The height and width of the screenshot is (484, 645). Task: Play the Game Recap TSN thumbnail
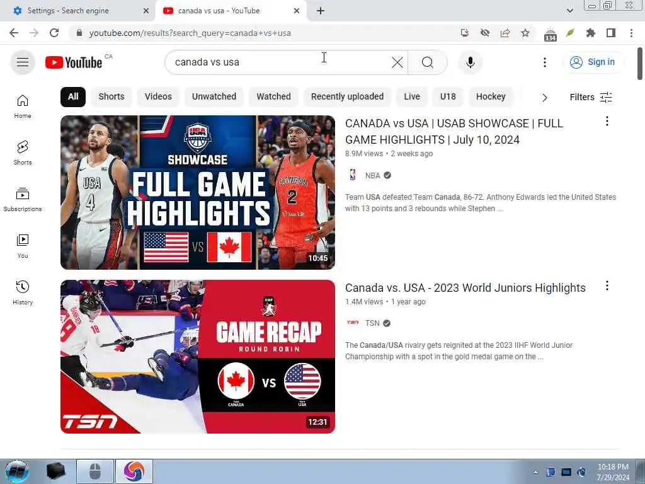[197, 357]
